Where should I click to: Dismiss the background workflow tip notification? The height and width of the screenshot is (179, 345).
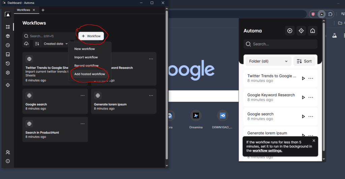(x=314, y=140)
